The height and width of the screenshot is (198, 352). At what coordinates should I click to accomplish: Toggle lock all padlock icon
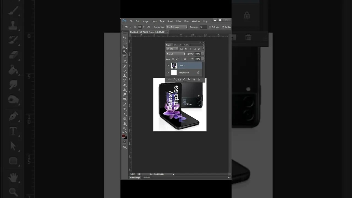click(185, 59)
